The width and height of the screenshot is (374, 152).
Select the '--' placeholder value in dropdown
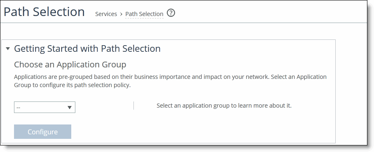[19, 108]
